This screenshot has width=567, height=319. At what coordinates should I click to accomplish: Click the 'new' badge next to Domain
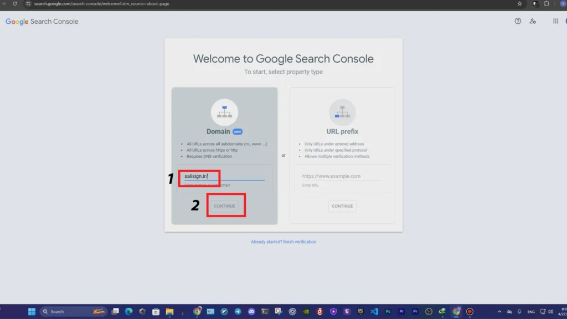pos(238,132)
